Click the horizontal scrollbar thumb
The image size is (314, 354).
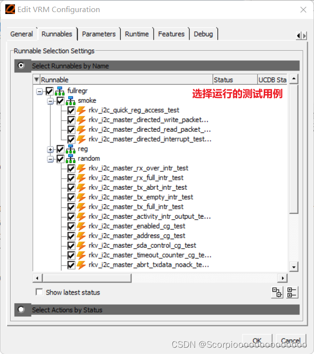click(x=87, y=278)
